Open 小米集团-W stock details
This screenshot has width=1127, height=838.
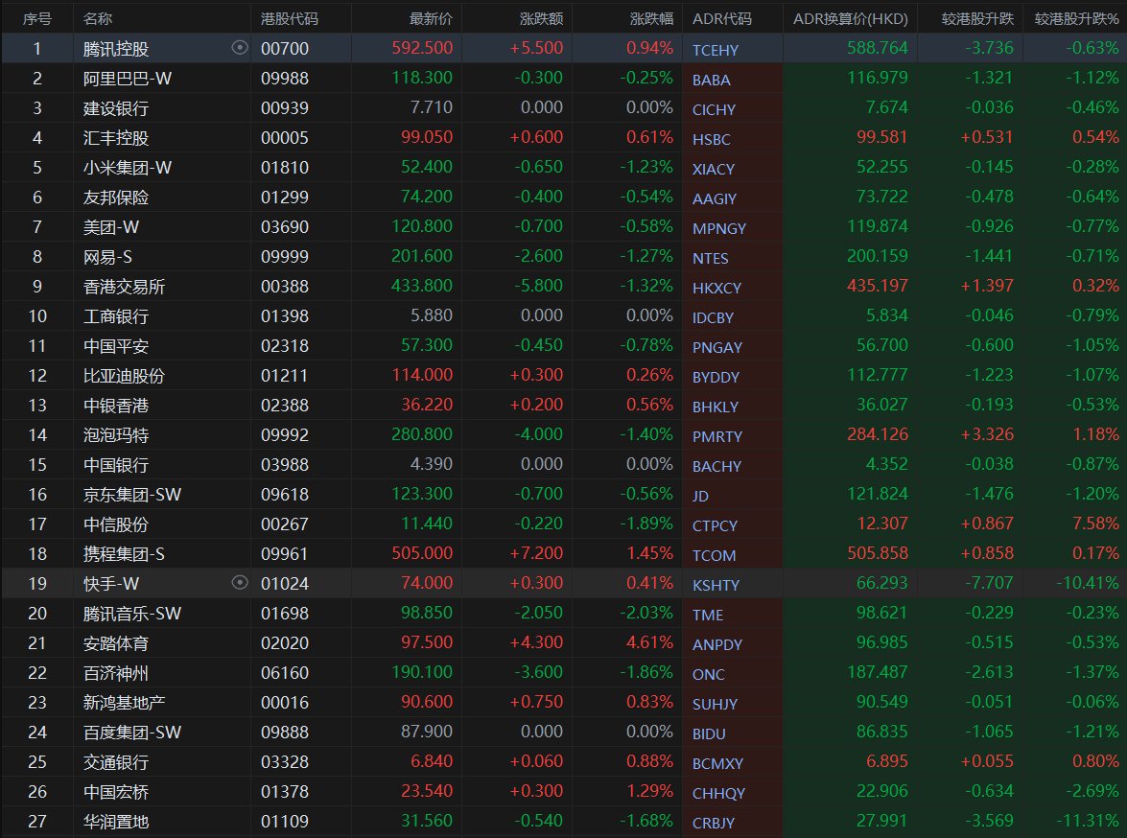pyautogui.click(x=128, y=168)
